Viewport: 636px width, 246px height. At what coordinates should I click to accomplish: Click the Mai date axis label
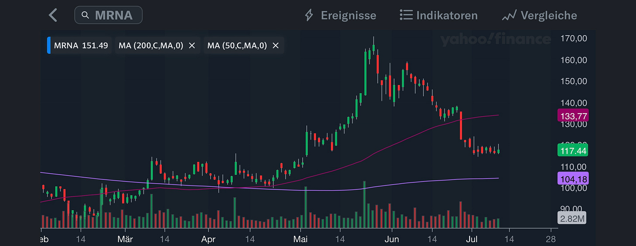point(301,239)
